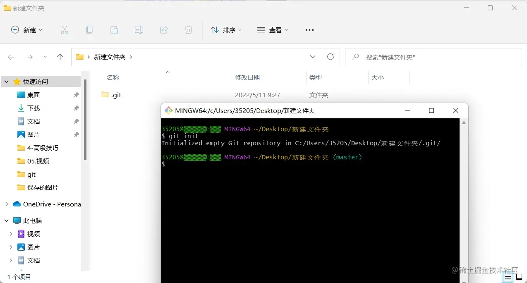
Task: Click the Rename icon in toolbar
Action: click(x=139, y=30)
